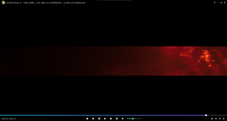The image size is (227, 121).
Task: Click the elapsed time display 00:02:55
Action: point(5,119)
